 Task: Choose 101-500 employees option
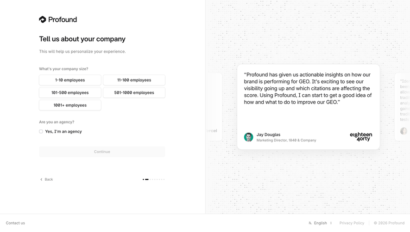pos(70,92)
